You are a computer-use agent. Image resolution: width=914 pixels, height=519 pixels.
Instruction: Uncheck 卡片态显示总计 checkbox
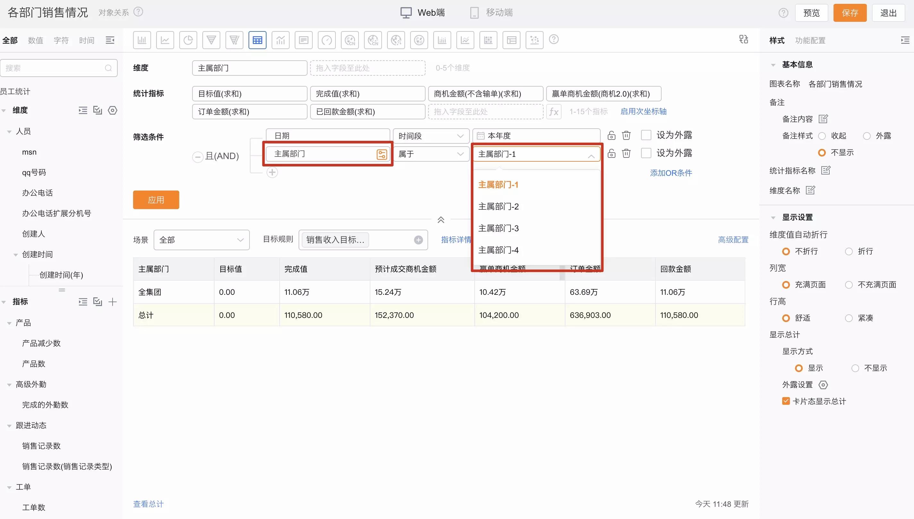click(786, 401)
